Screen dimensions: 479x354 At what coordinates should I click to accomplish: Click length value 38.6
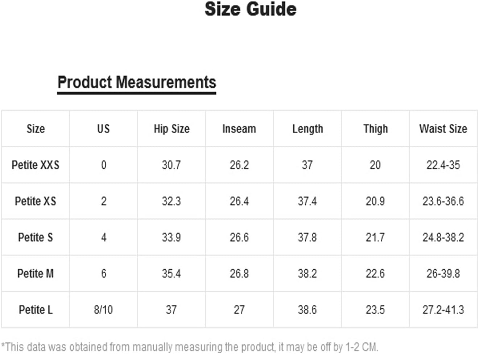coord(307,310)
